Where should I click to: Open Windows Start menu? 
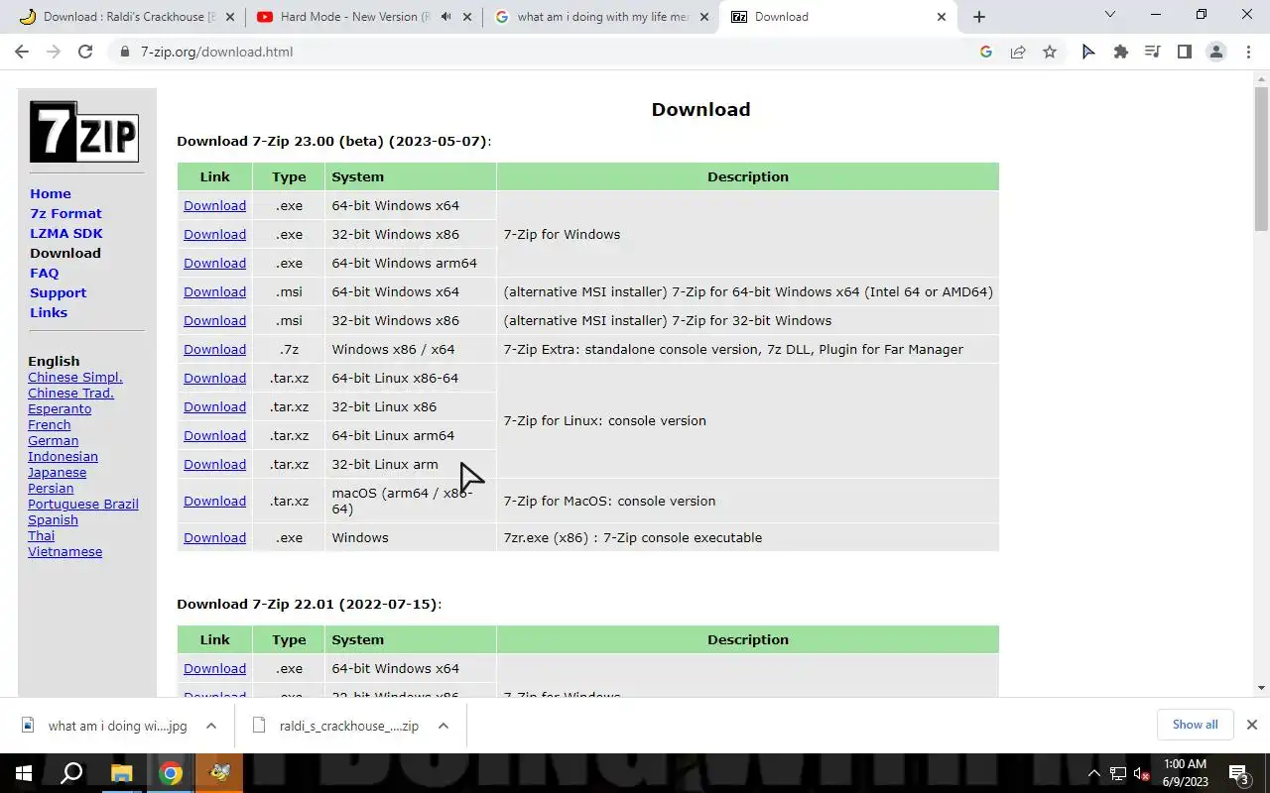pos(24,773)
